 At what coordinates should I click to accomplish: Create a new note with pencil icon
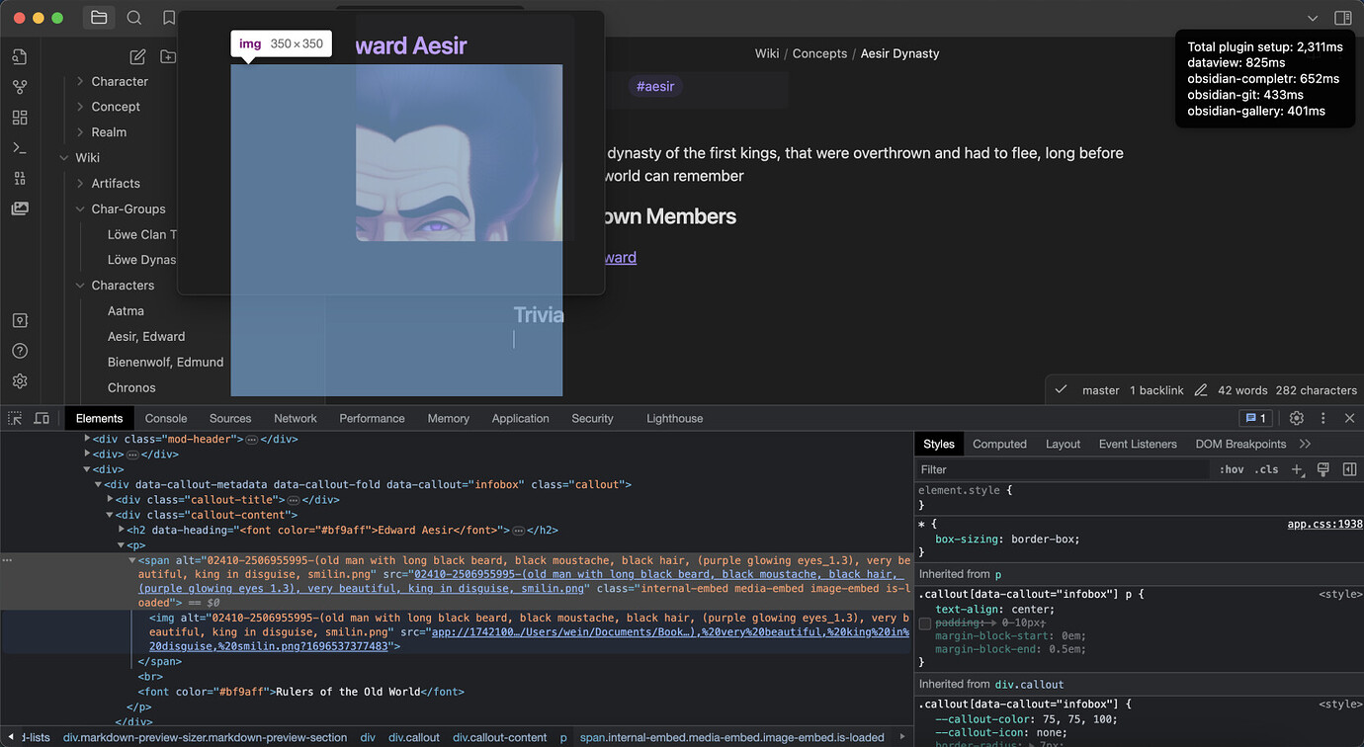point(137,56)
